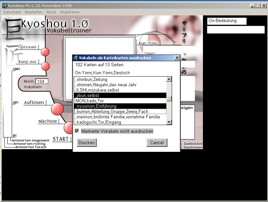Open the Bearbeiten menu
Image resolution: width=268 pixels, height=202 pixels.
click(34, 12)
